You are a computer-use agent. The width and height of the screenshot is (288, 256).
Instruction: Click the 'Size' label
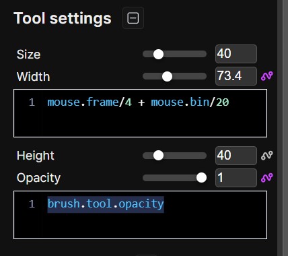point(28,55)
